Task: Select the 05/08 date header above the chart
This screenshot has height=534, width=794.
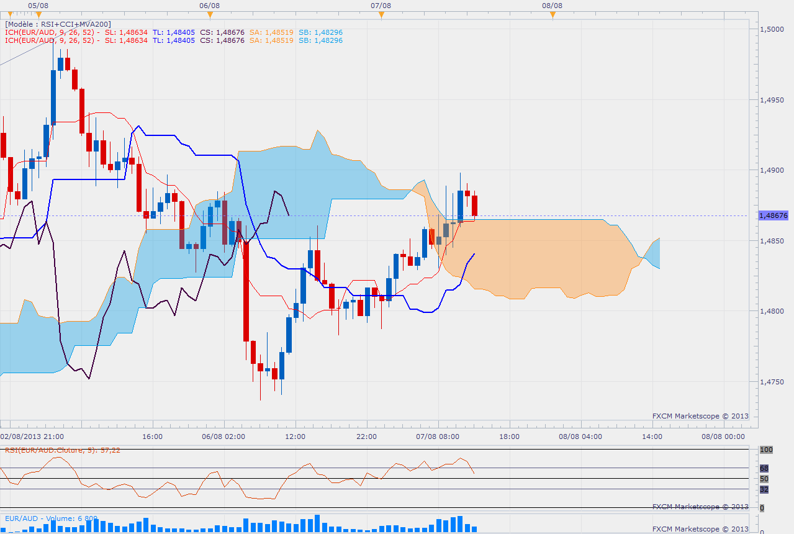Action: click(38, 5)
